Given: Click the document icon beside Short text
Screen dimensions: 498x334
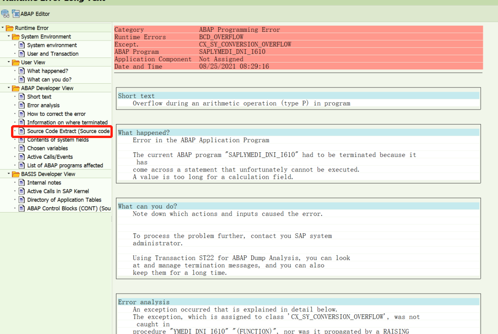Looking at the screenshot, I should coord(22,97).
